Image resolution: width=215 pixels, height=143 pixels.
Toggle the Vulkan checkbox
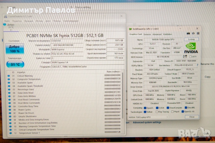tap(145, 112)
